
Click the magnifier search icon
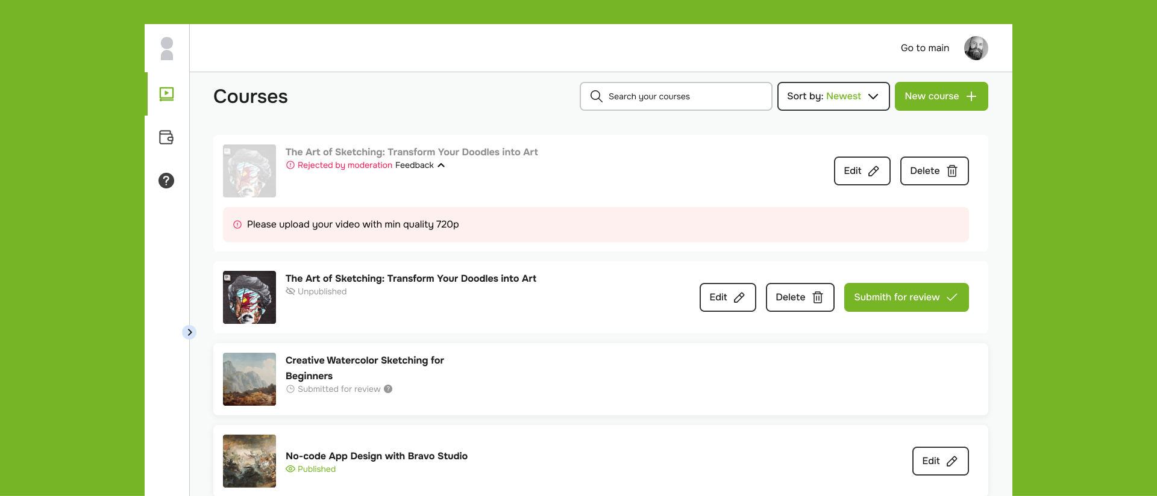[596, 96]
